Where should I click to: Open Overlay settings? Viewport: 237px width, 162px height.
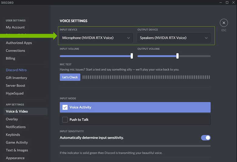point(12,119)
